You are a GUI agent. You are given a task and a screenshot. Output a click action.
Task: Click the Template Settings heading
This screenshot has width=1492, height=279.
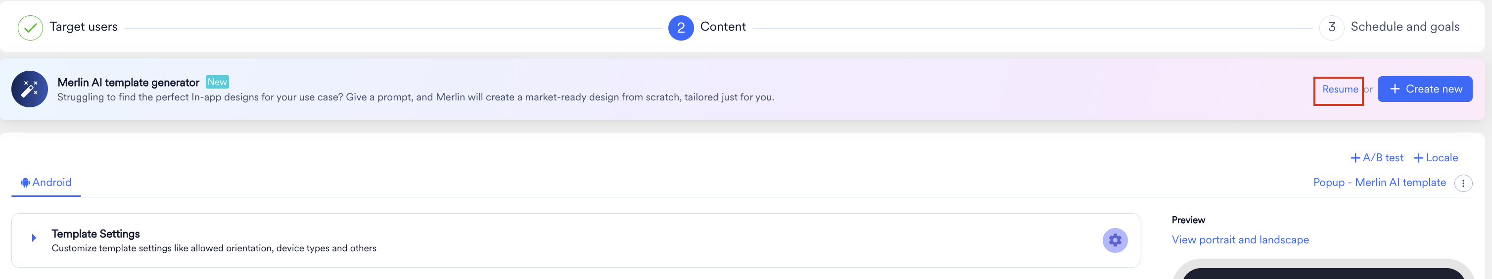95,234
